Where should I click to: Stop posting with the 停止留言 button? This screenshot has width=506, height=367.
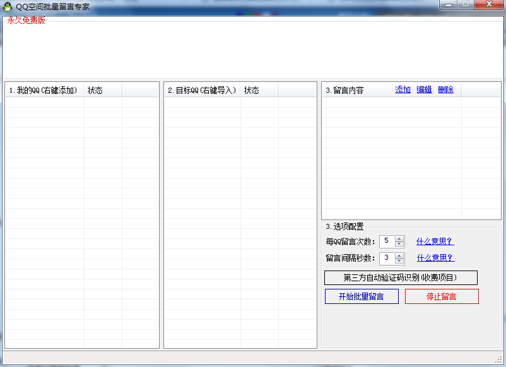coord(442,296)
